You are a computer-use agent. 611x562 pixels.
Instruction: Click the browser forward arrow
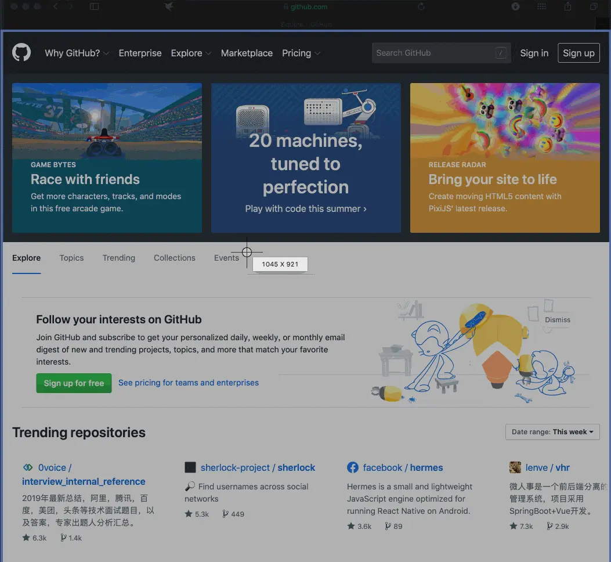[x=71, y=6]
